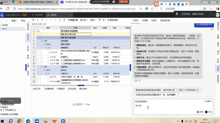Click the move-up arrow in the grid toolbar
Screen dimensions: 220x123
point(55,20)
